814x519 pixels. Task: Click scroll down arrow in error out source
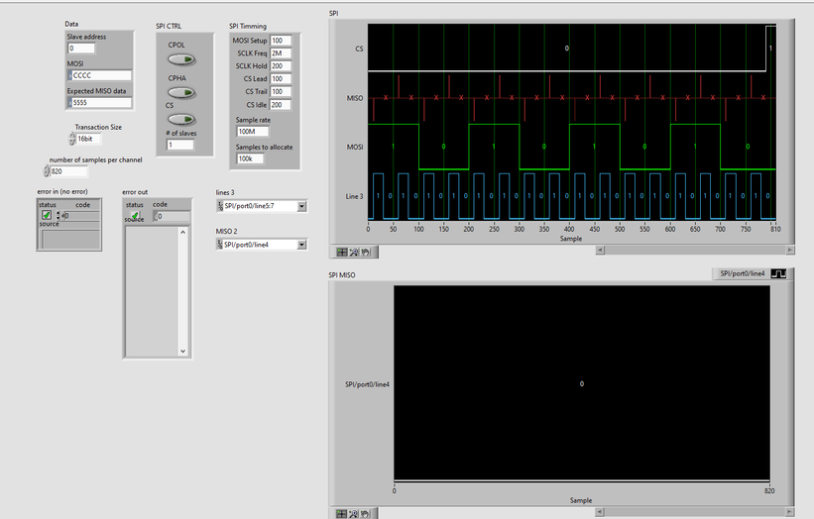coord(182,351)
